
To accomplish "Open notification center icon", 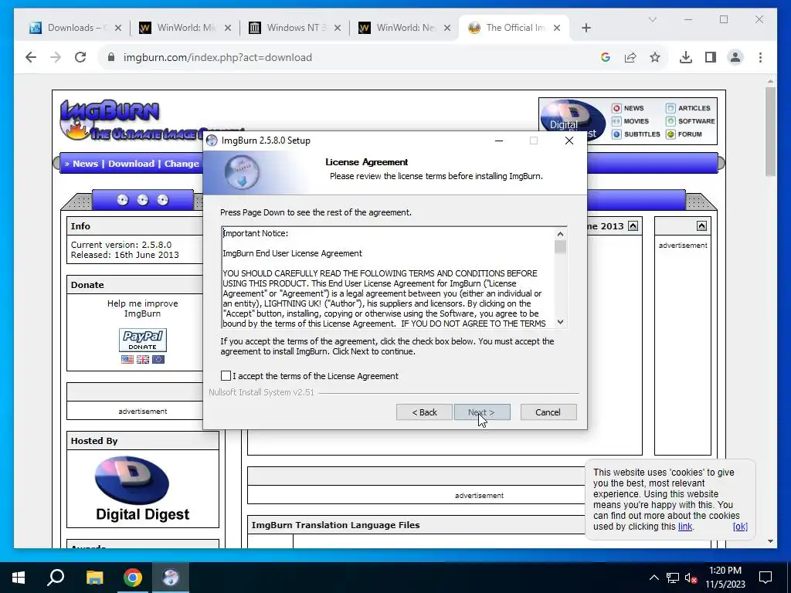I will pyautogui.click(x=766, y=578).
